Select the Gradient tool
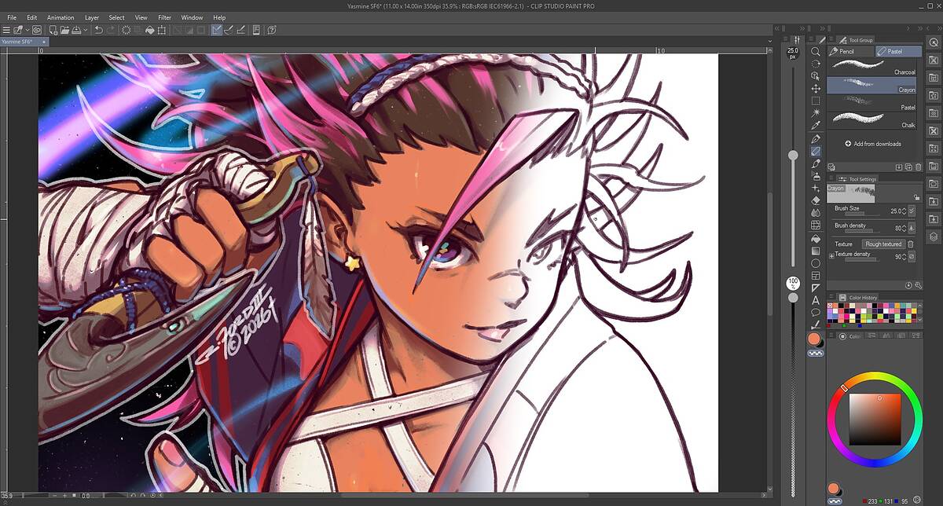The height and width of the screenshot is (506, 943). [816, 251]
